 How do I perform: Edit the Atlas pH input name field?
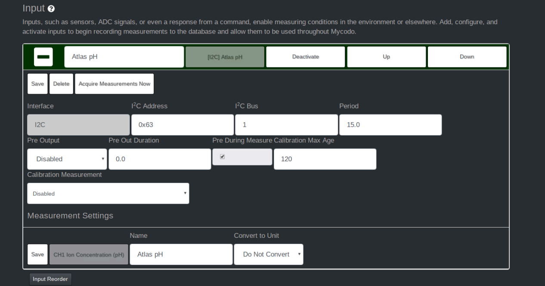(x=124, y=57)
